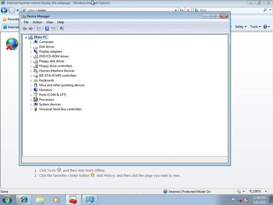Click the muted volume tray icon
This screenshot has width=273, height=205.
(246, 200)
